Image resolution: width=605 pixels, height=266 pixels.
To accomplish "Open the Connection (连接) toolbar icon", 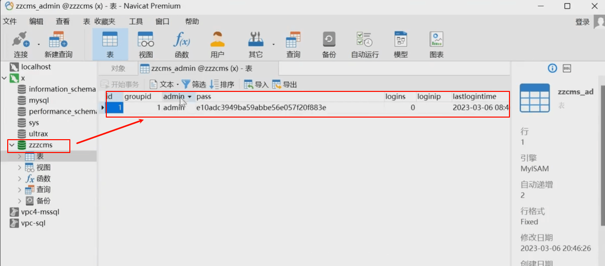I will point(21,45).
